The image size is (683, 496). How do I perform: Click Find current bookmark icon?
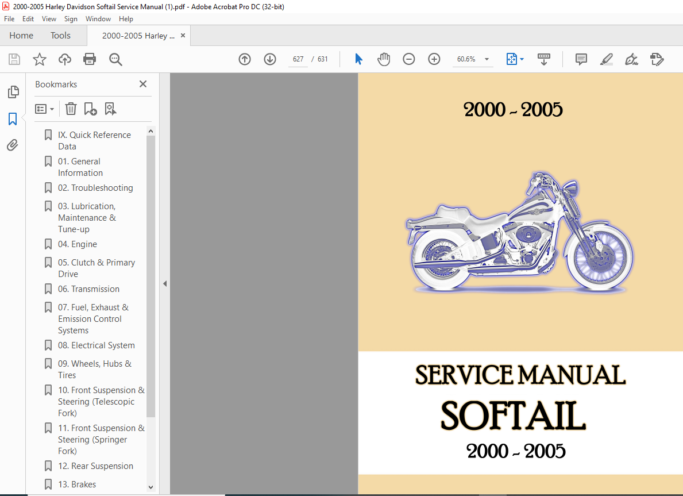[110, 109]
